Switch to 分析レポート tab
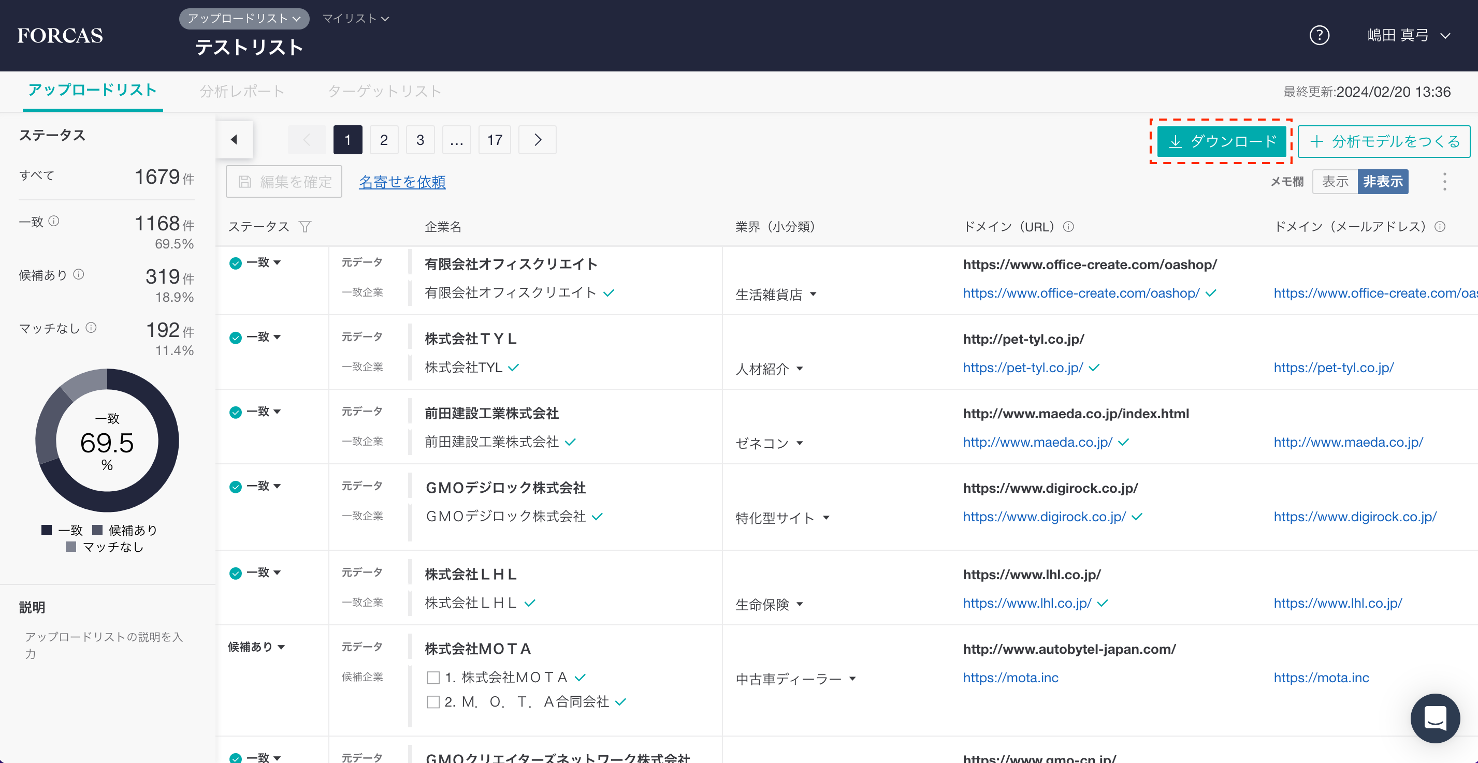 click(241, 91)
